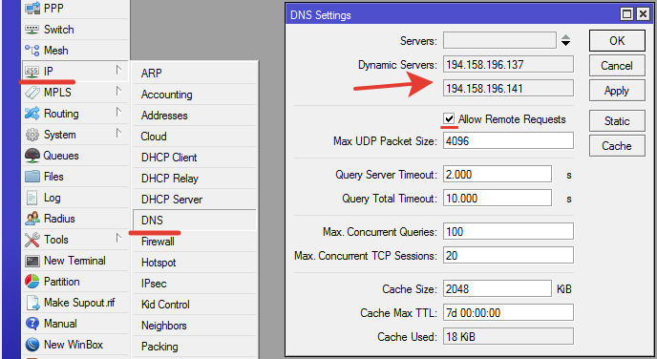The image size is (657, 359).
Task: Open DHCP Client from the IP submenu
Action: (195, 158)
